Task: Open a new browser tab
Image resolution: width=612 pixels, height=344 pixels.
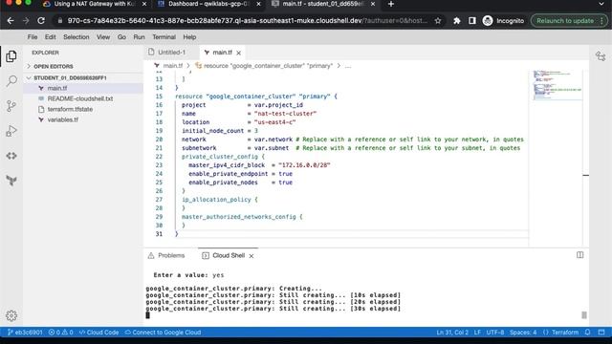Action: tap(391, 4)
